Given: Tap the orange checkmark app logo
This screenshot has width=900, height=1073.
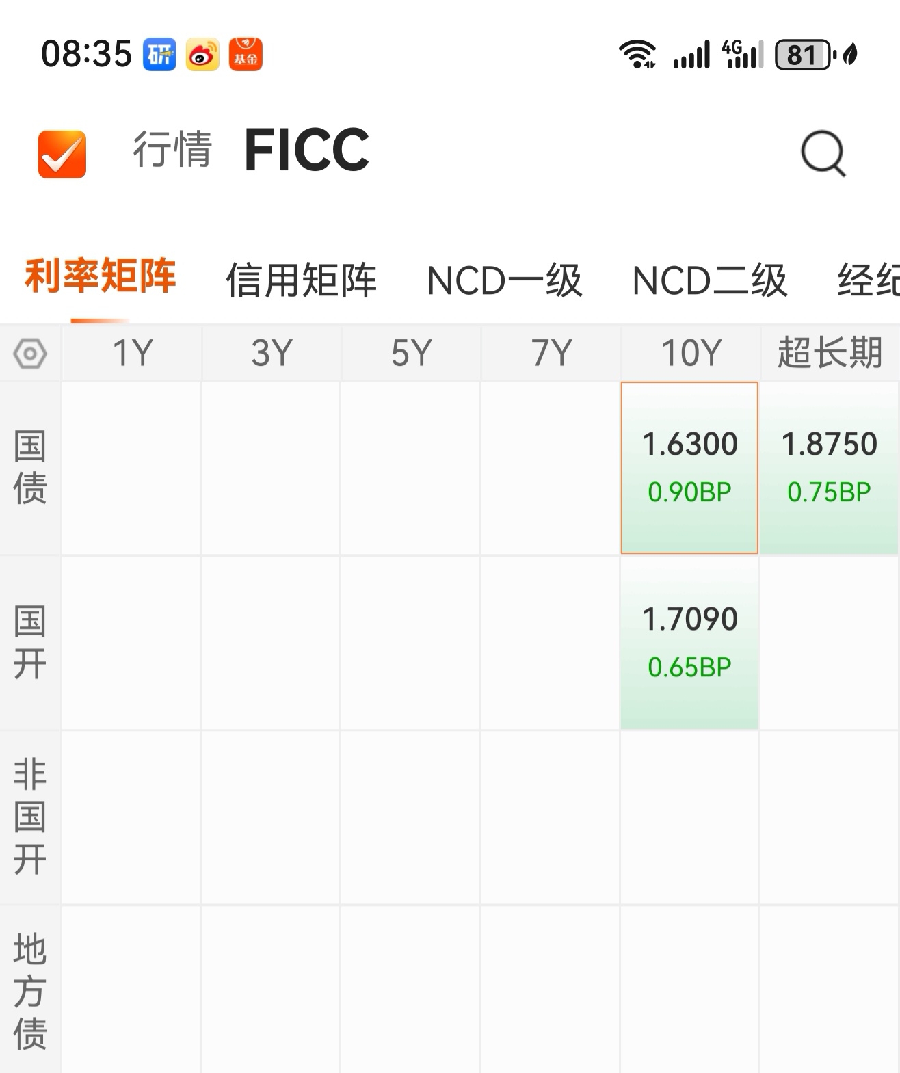Looking at the screenshot, I should point(62,154).
